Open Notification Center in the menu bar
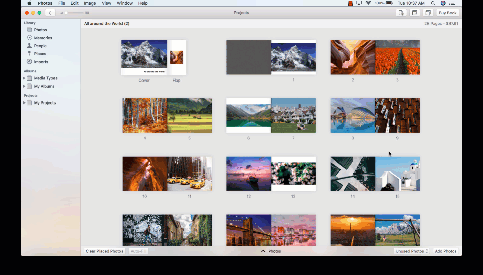The height and width of the screenshot is (275, 483). click(x=452, y=3)
